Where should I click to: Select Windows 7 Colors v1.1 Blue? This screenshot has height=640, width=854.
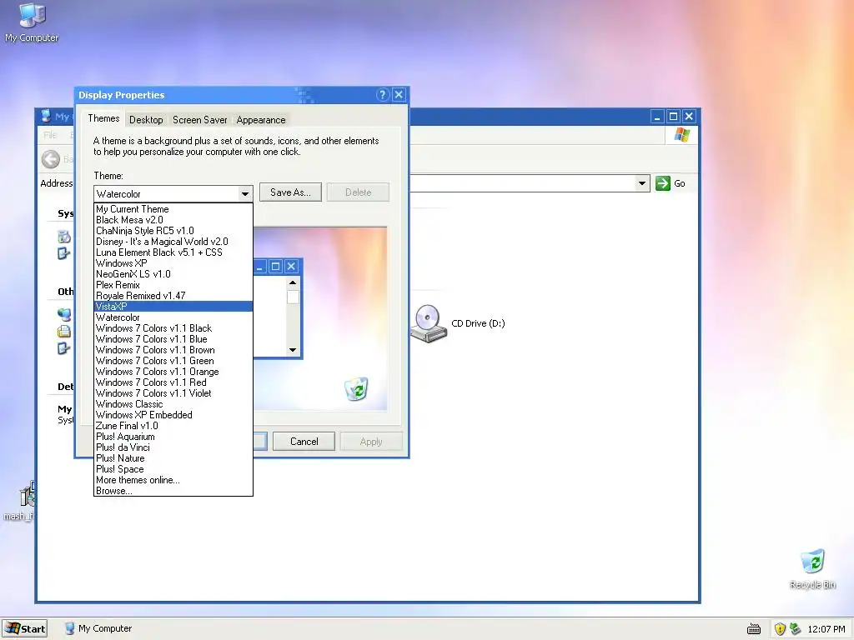tap(173, 339)
